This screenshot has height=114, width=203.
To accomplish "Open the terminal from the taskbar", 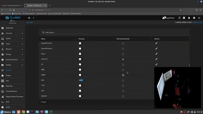I will point(32,112).
